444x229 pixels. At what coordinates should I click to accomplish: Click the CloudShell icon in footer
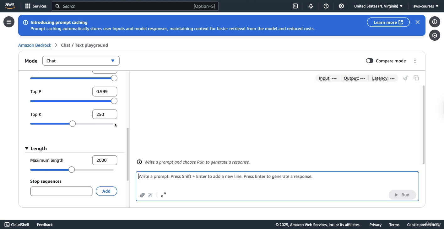(x=7, y=225)
